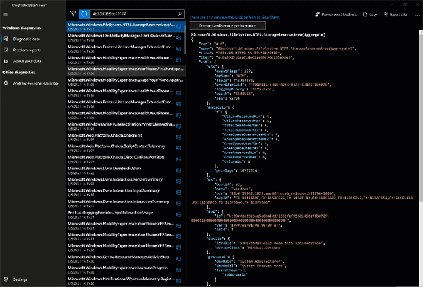Screen dimensions: 423x287
Task: Click Provide event feedback button
Action: (x=336, y=15)
